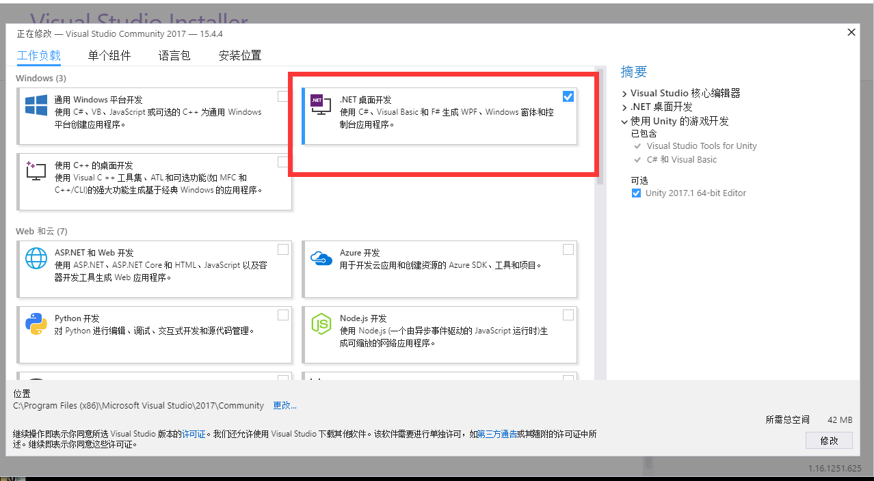Select the Azure 开发 workload card
Image resolution: width=874 pixels, height=481 pixels.
pos(440,269)
